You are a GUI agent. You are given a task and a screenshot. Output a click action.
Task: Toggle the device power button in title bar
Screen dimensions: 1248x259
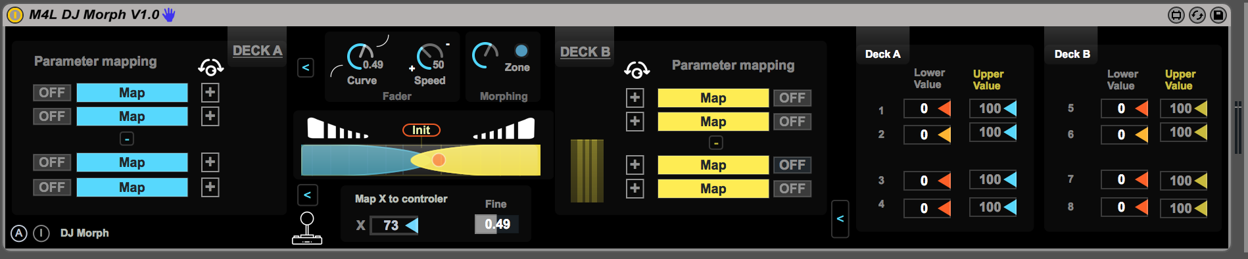point(15,14)
